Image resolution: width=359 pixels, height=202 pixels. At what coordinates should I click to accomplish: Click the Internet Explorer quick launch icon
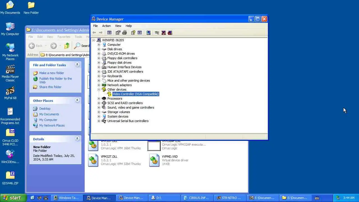coord(33,198)
